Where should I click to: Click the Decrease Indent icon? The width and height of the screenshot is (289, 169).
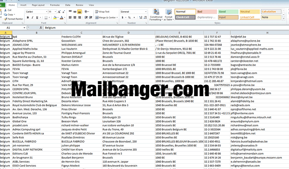pos(86,18)
